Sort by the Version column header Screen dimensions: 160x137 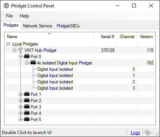click(x=146, y=37)
